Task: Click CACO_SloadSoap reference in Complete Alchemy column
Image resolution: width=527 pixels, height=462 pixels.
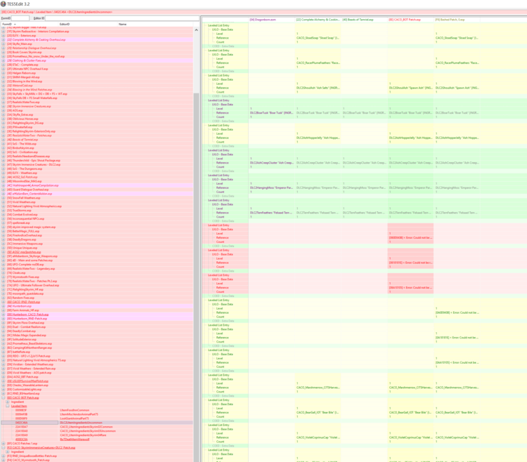Action: point(318,38)
